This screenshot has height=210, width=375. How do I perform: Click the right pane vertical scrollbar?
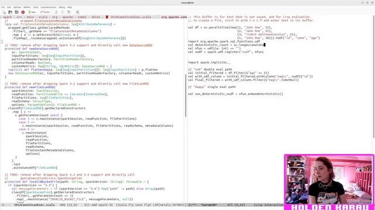tap(373, 76)
